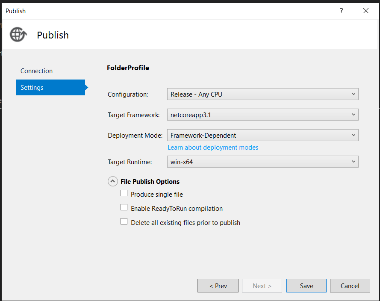
Task: Cancel the Publish dialog
Action: point(350,286)
